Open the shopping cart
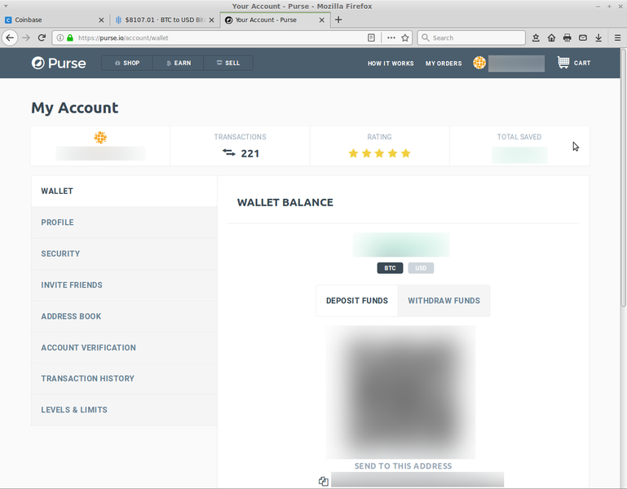 pos(574,63)
